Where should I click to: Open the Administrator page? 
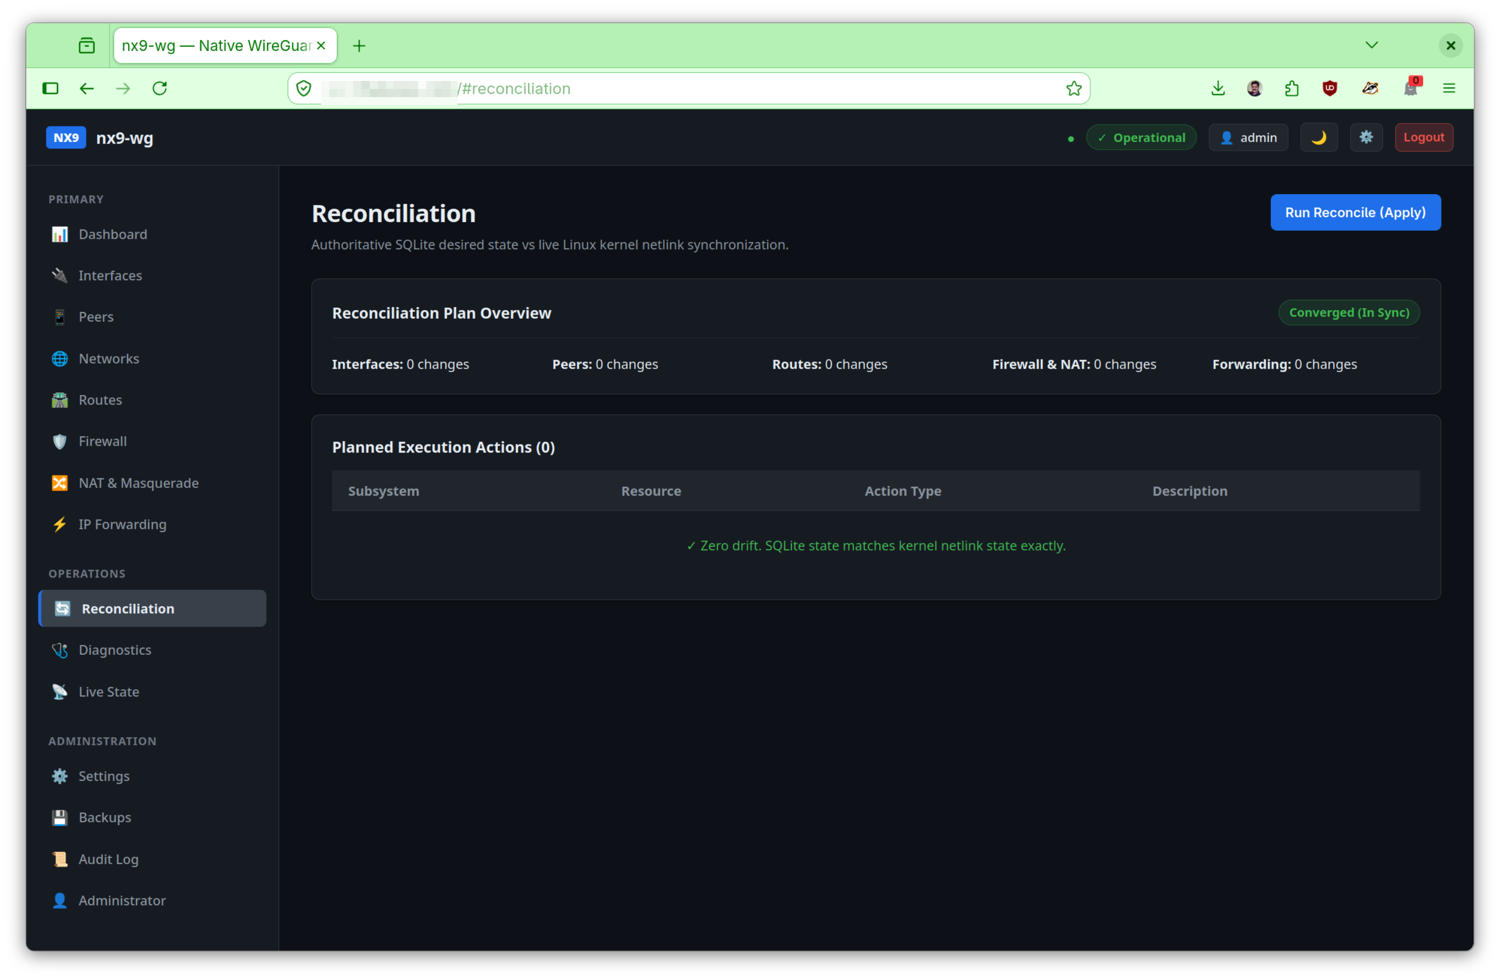152,901
